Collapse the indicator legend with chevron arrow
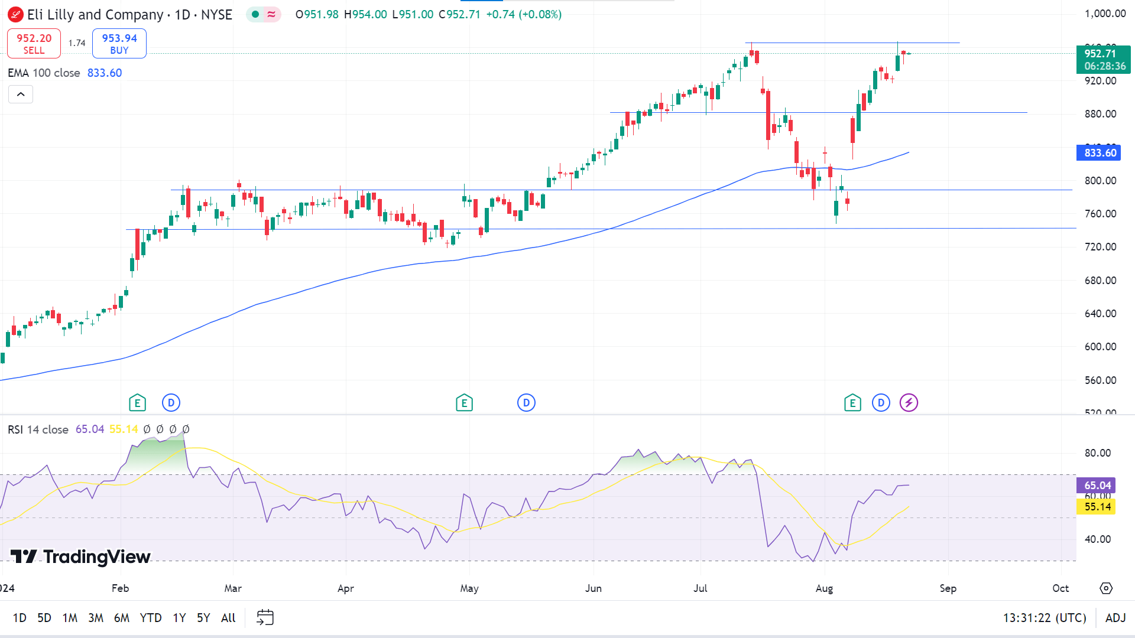The height and width of the screenshot is (638, 1135). coord(21,95)
